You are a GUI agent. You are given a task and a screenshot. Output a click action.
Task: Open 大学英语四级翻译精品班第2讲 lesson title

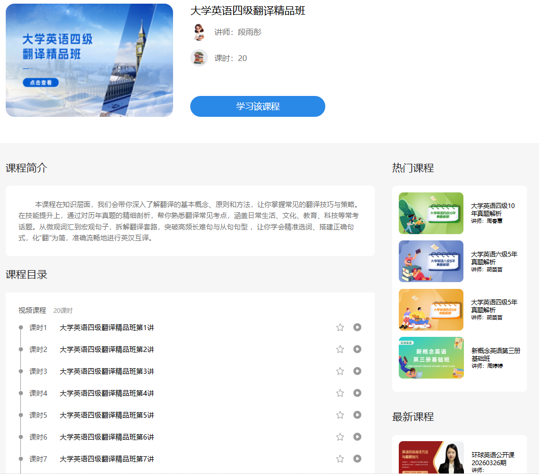[107, 349]
